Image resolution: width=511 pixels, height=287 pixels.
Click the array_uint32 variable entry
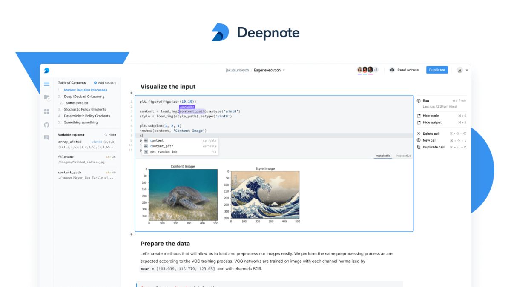(x=87, y=144)
